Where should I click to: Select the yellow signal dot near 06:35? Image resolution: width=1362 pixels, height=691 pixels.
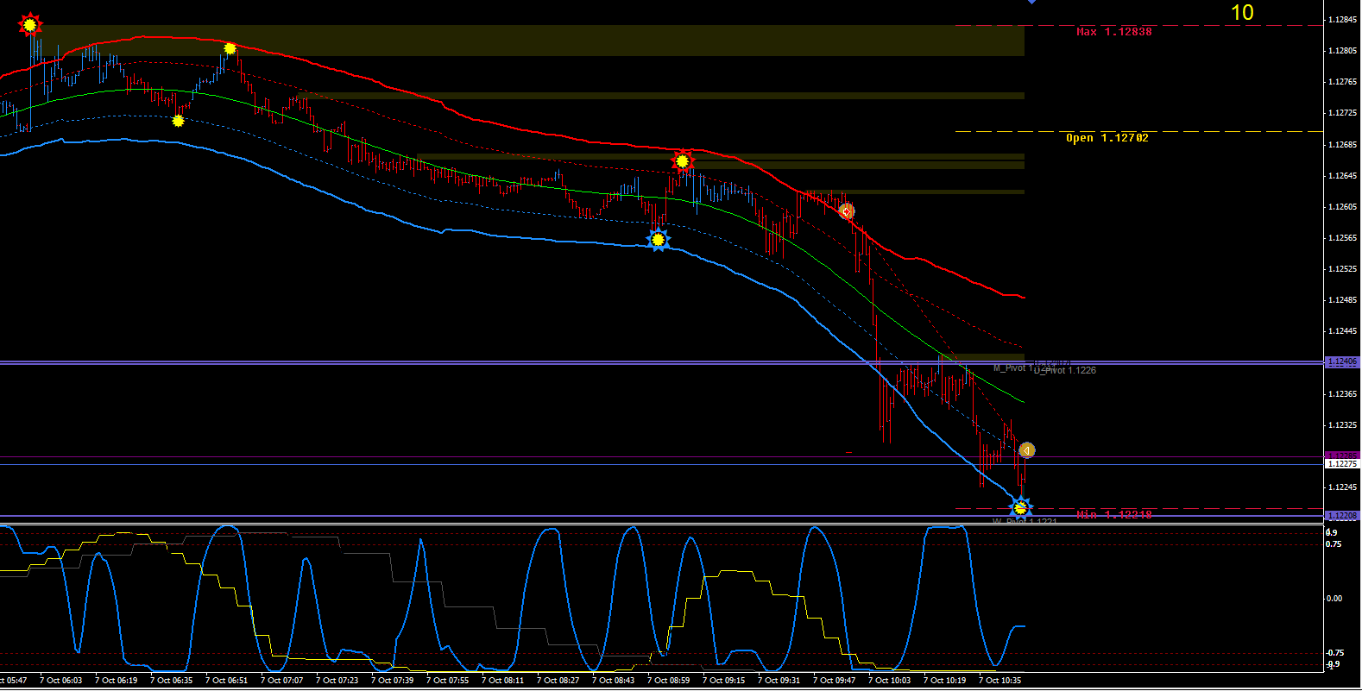click(178, 121)
